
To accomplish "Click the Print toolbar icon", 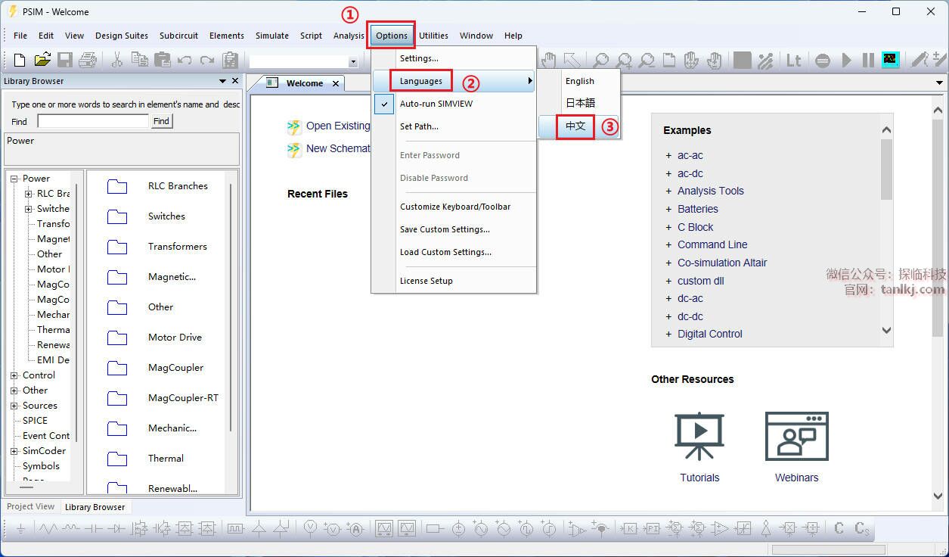I will (88, 60).
